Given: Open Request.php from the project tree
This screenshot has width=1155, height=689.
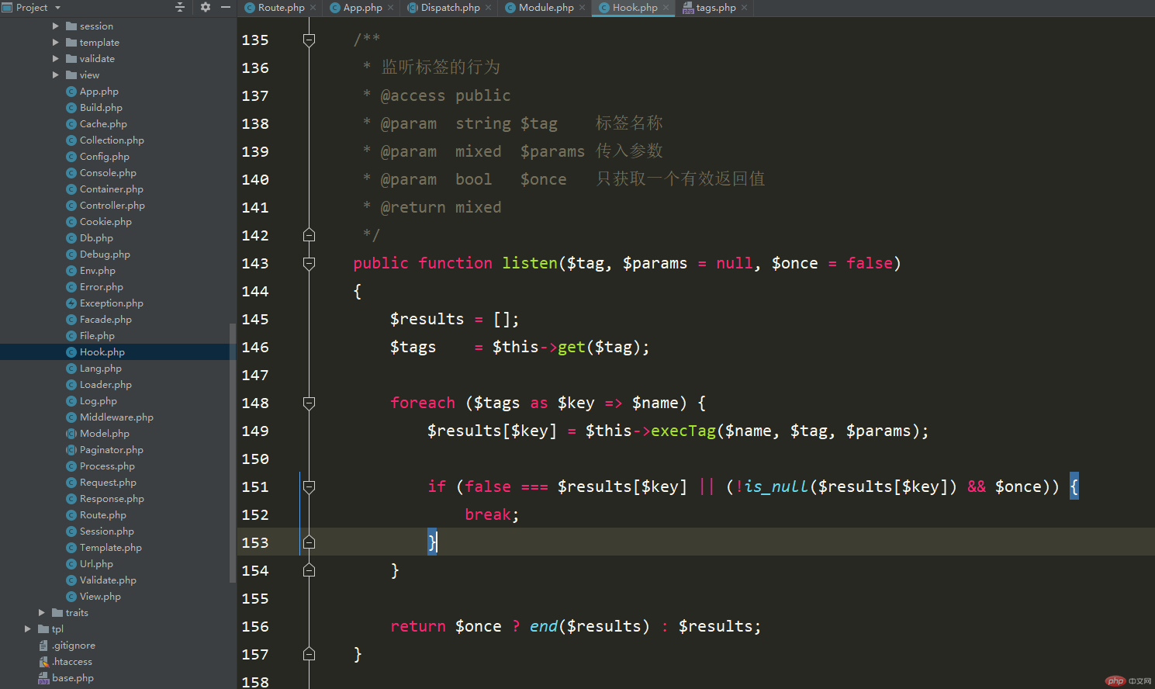Looking at the screenshot, I should [x=108, y=483].
